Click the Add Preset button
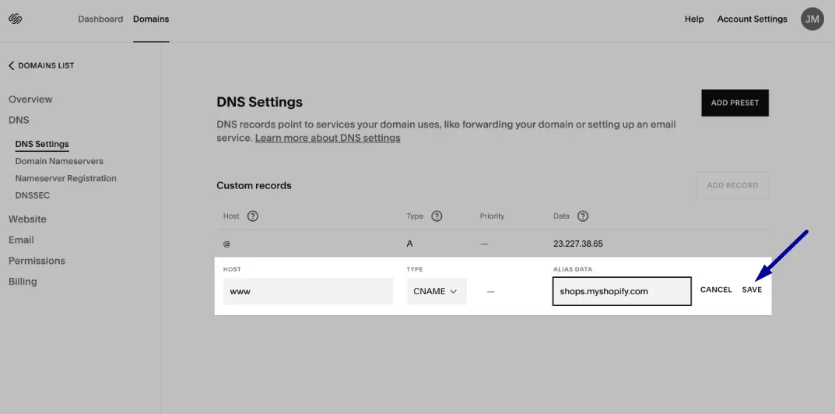The image size is (835, 414). click(735, 103)
